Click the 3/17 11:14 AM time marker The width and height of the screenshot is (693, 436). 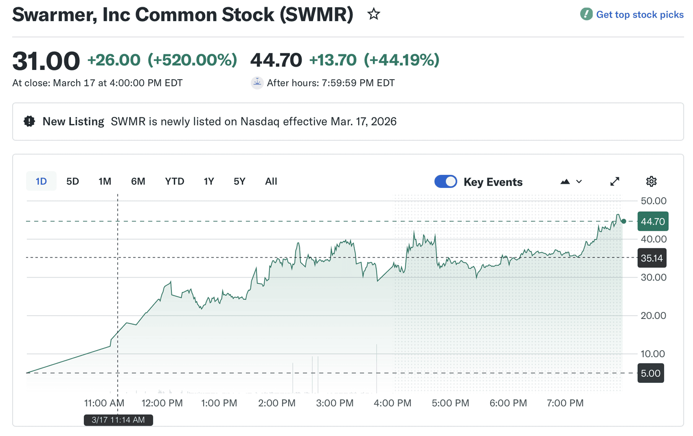click(x=118, y=420)
